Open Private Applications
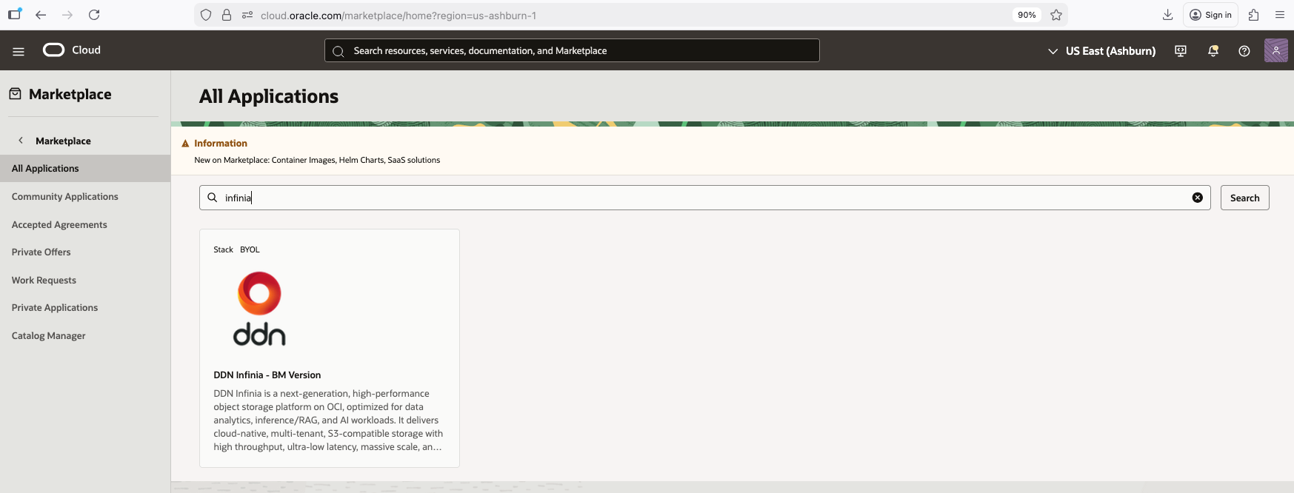This screenshot has height=493, width=1294. [54, 307]
